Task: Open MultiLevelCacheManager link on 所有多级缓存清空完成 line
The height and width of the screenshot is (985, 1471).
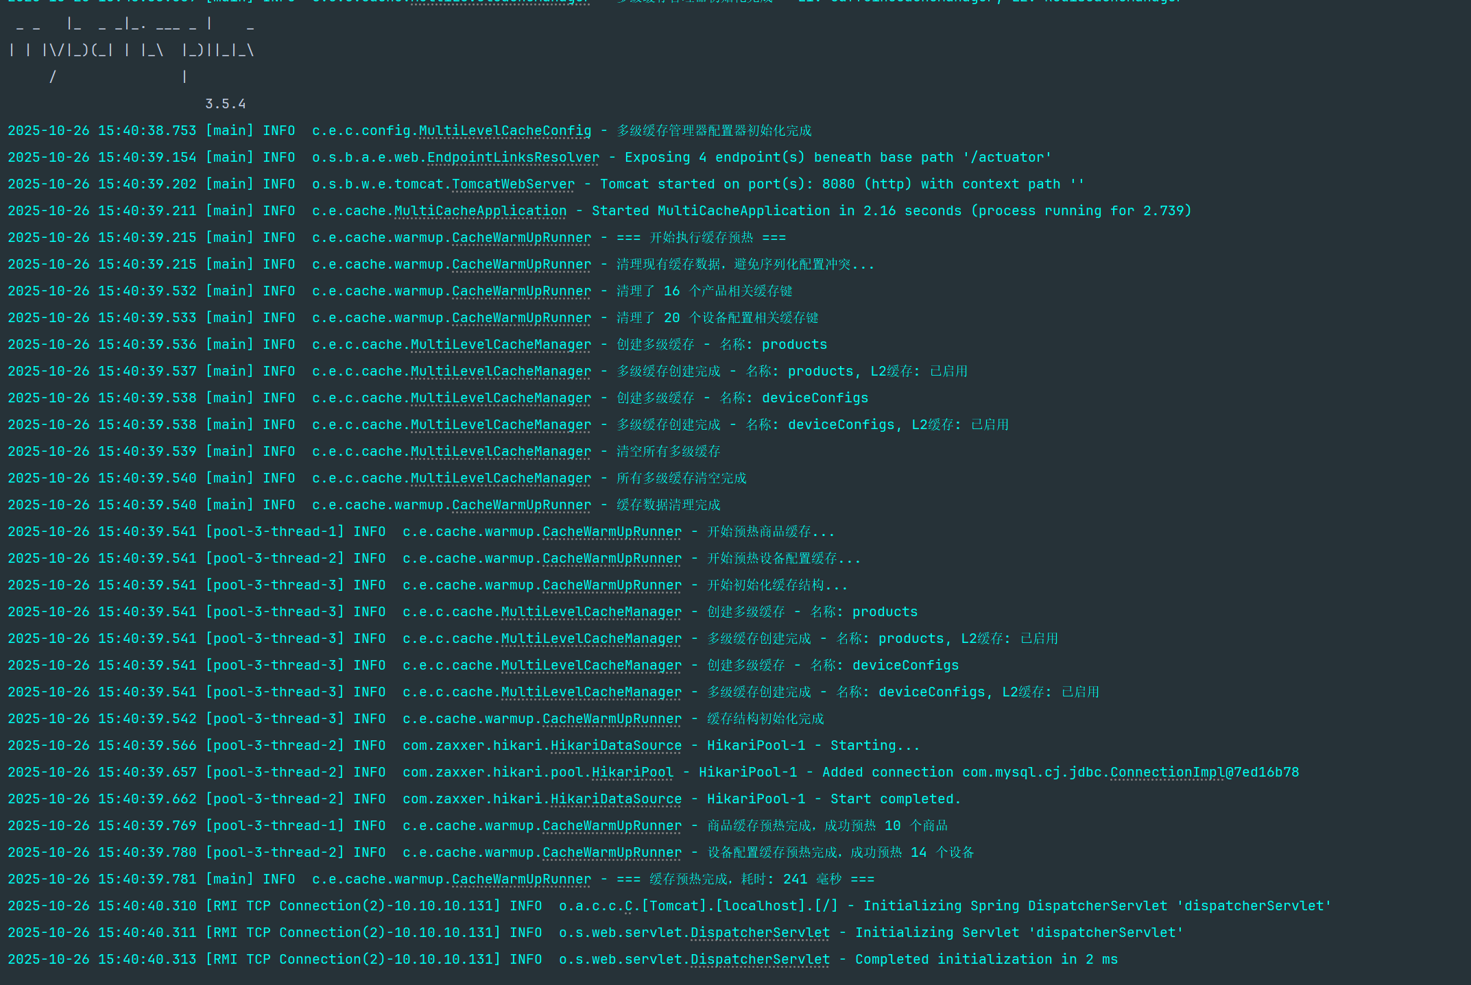Action: (x=501, y=478)
